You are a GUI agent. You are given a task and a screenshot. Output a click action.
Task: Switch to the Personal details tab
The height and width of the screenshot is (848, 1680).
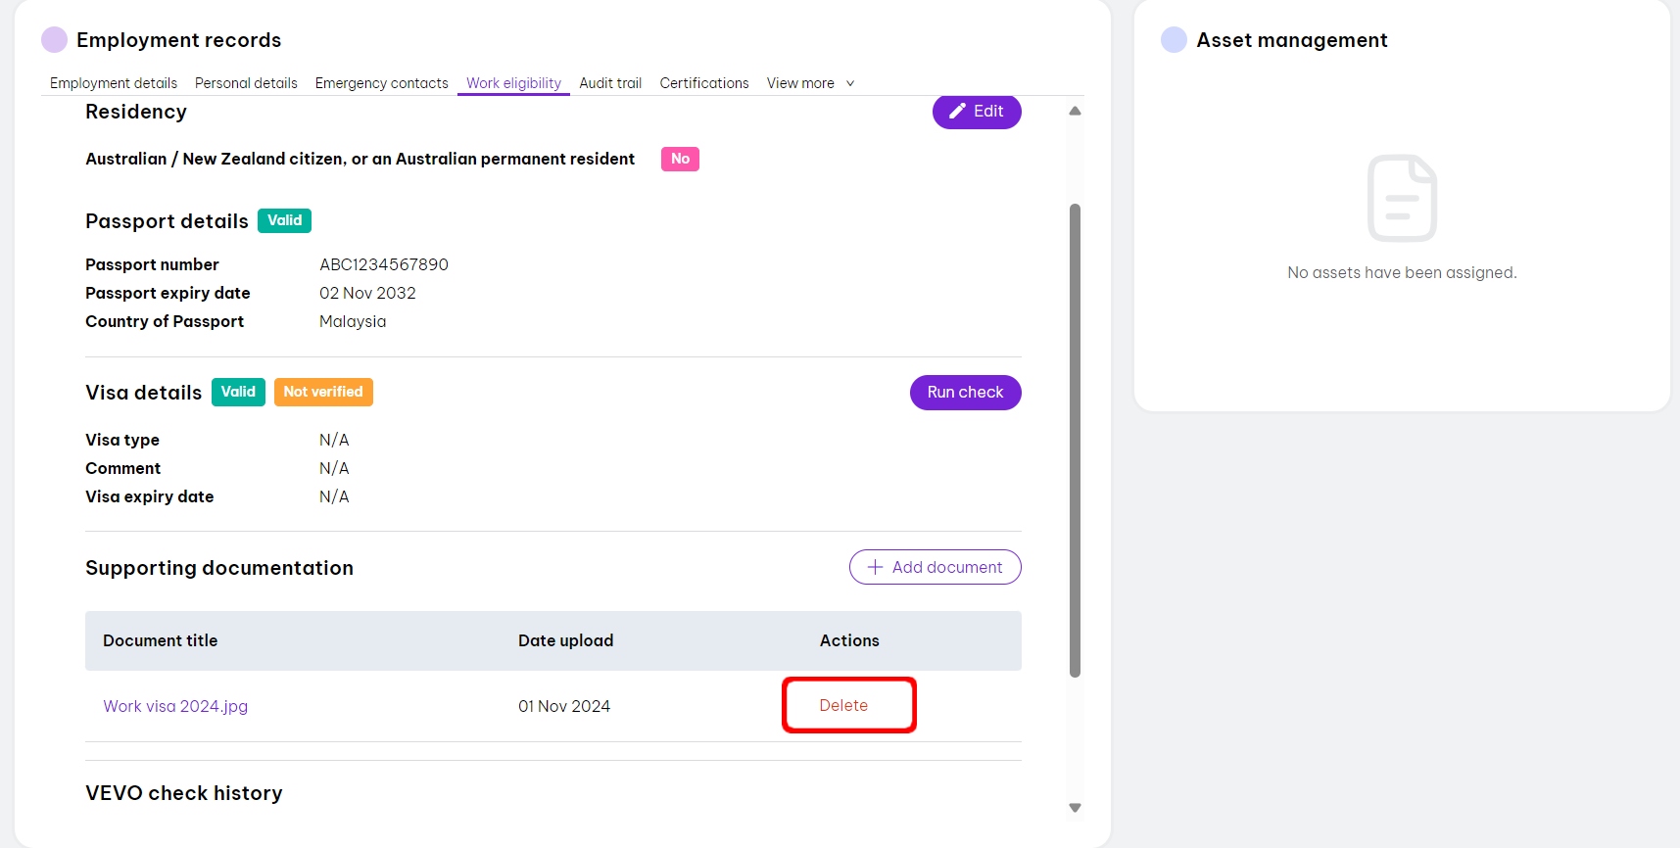click(x=246, y=83)
